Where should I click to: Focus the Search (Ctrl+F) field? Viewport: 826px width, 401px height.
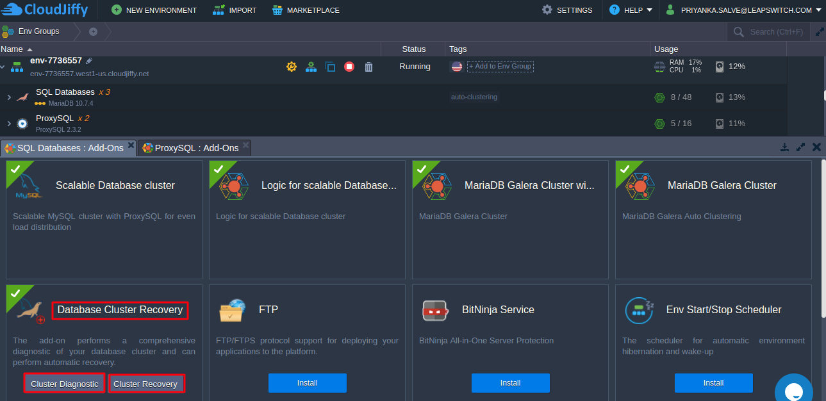[769, 31]
